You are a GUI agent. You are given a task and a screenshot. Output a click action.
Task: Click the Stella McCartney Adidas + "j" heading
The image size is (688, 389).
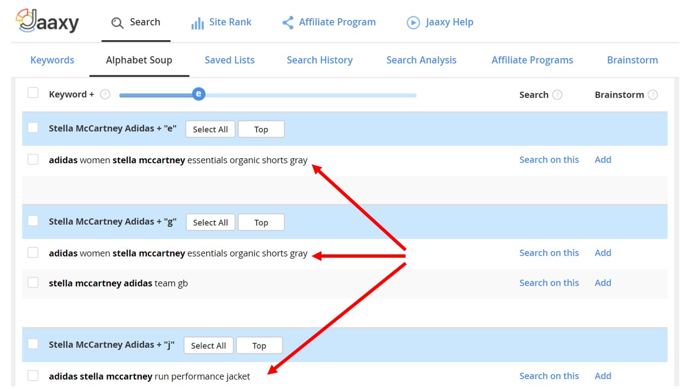112,344
